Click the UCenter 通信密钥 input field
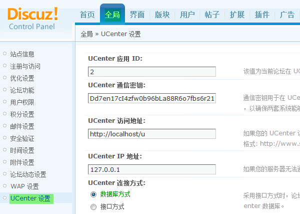Image resolution: width=300 pixels, height=214 pixels. (151, 98)
